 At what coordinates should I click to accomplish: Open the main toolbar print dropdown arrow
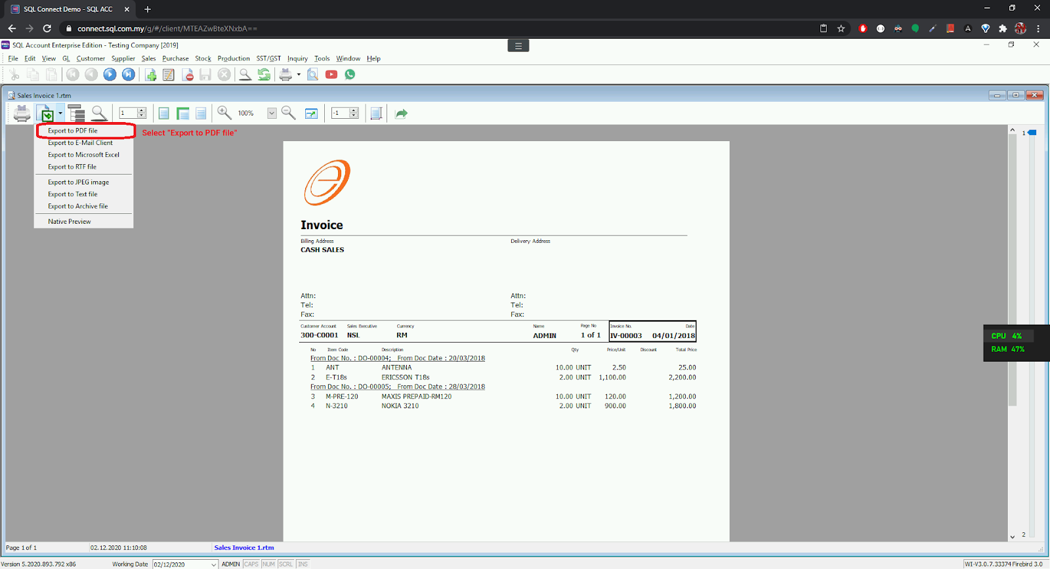coord(299,75)
